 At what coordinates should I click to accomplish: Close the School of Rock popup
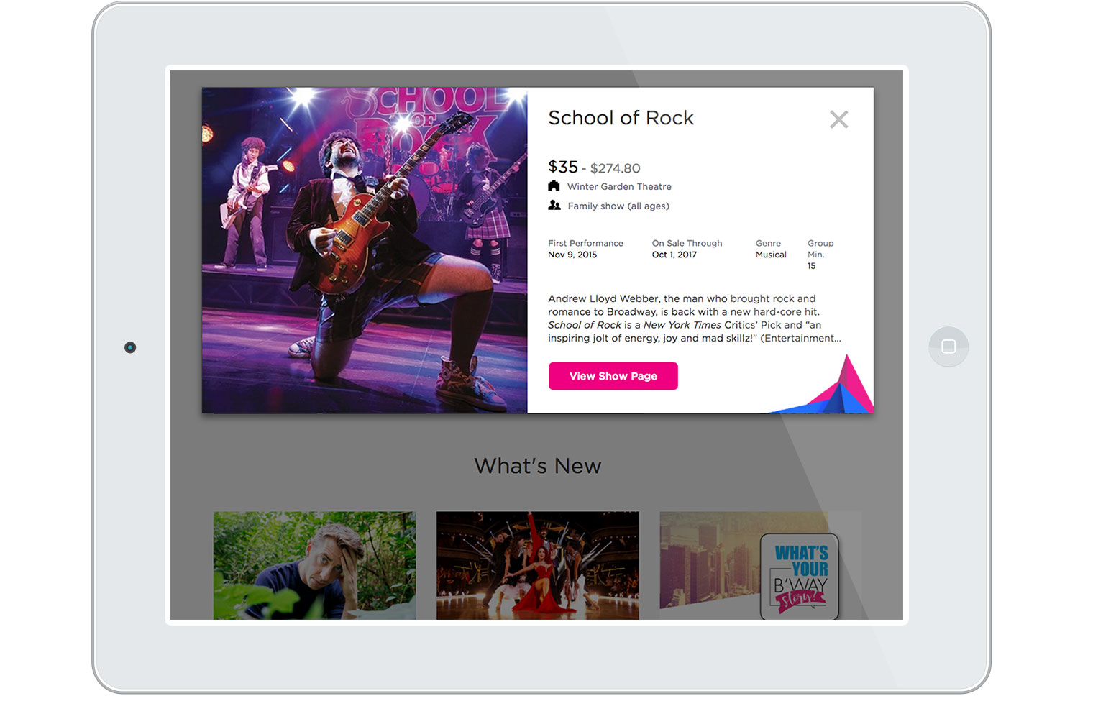[838, 119]
